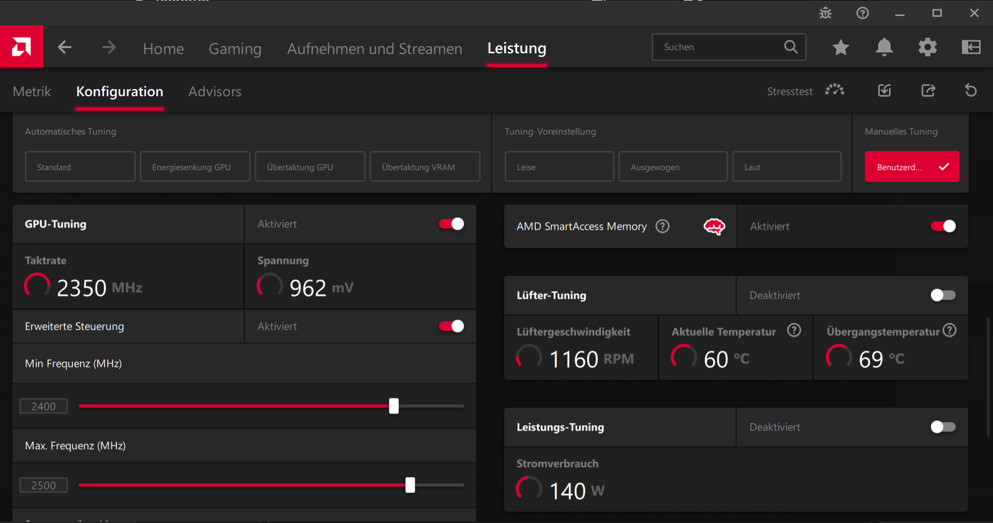Choose Übertaktung VRAM preset
This screenshot has height=523, width=993.
[425, 166]
